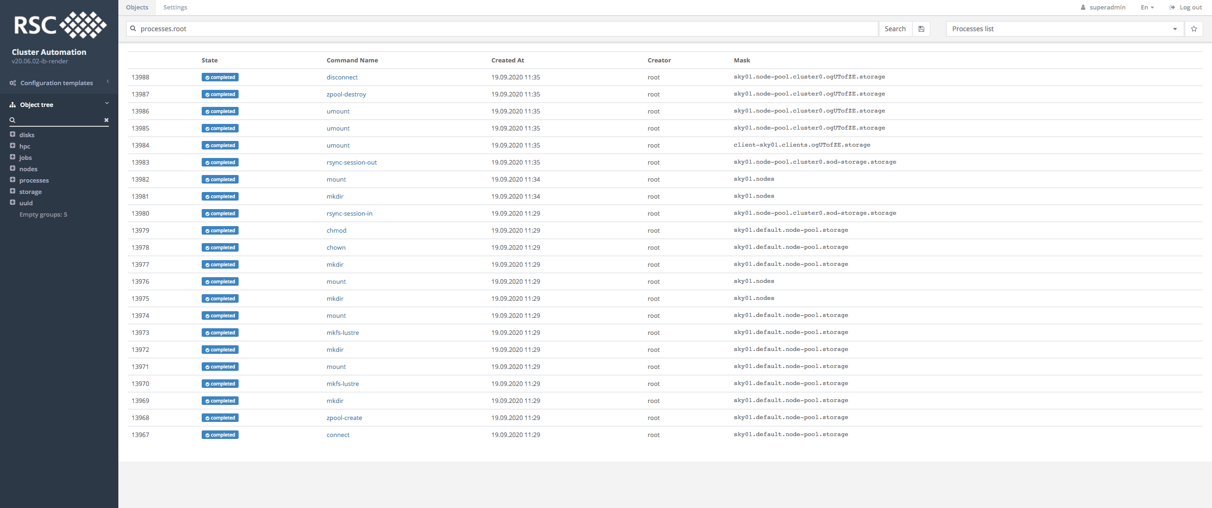Screen dimensions: 1212x508
Task: Open the En language dropdown
Action: coord(1147,8)
